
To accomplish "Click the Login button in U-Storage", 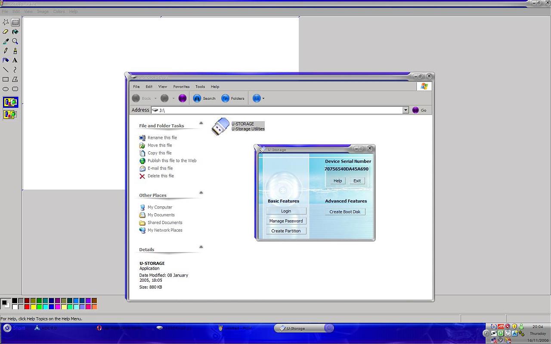I will [286, 211].
